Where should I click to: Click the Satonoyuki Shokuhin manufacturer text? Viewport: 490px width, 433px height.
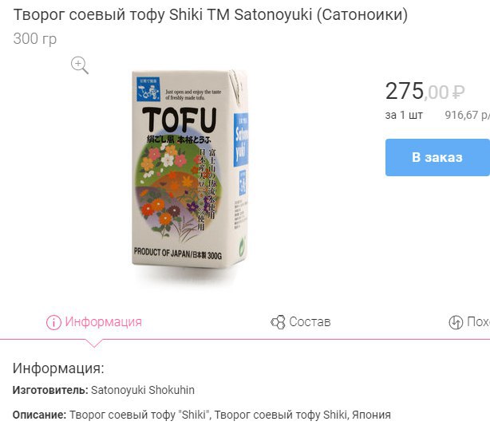tap(143, 390)
